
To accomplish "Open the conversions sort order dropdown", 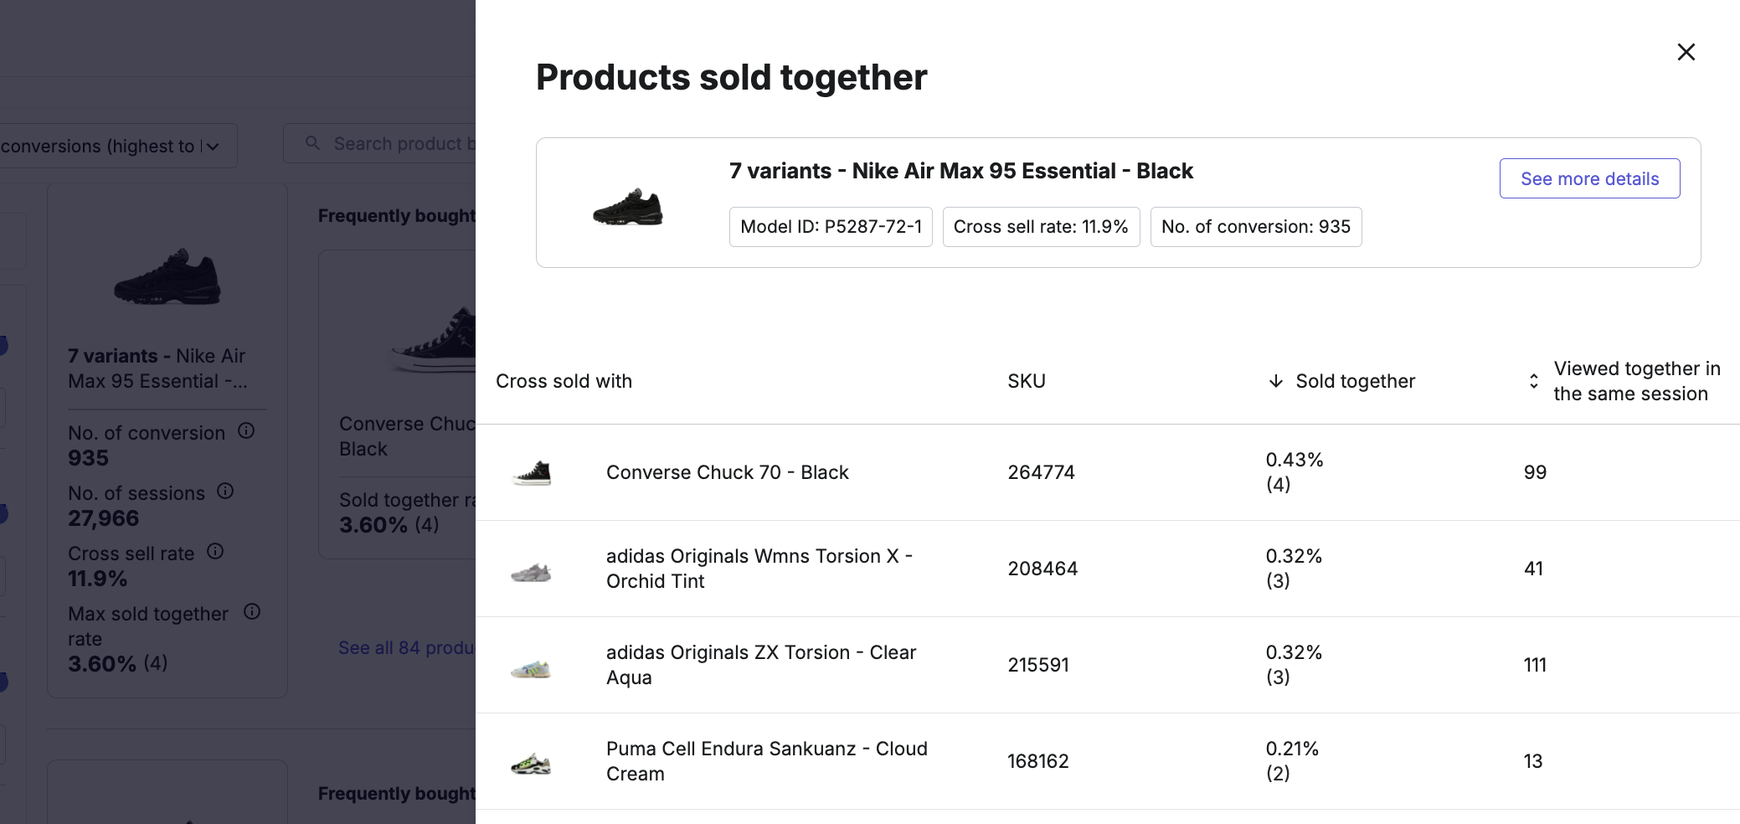I will (117, 146).
